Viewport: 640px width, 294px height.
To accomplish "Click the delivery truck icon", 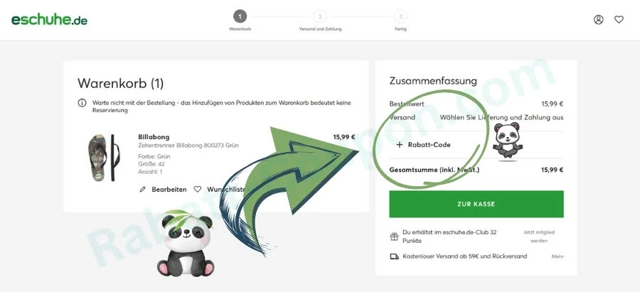I will [x=394, y=256].
